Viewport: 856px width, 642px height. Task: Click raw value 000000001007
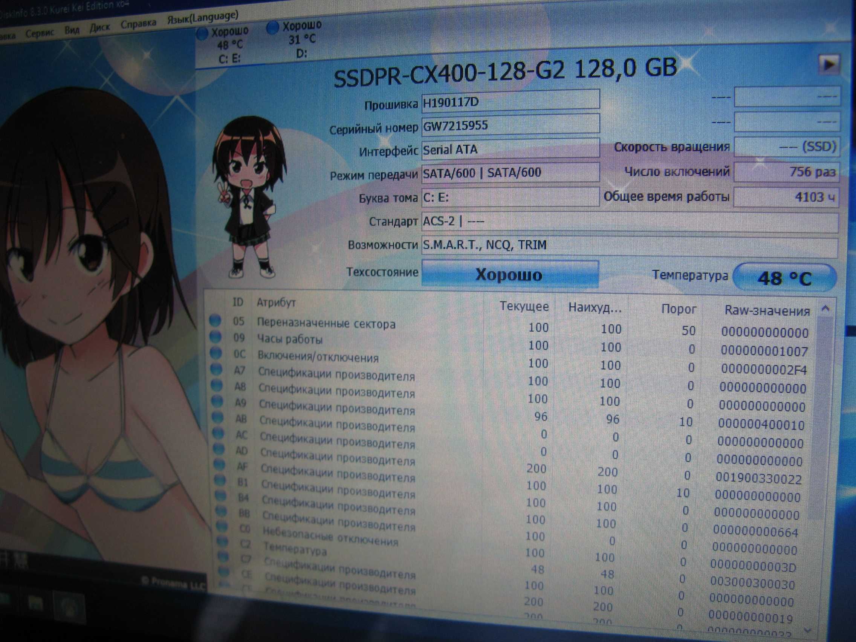(x=764, y=351)
